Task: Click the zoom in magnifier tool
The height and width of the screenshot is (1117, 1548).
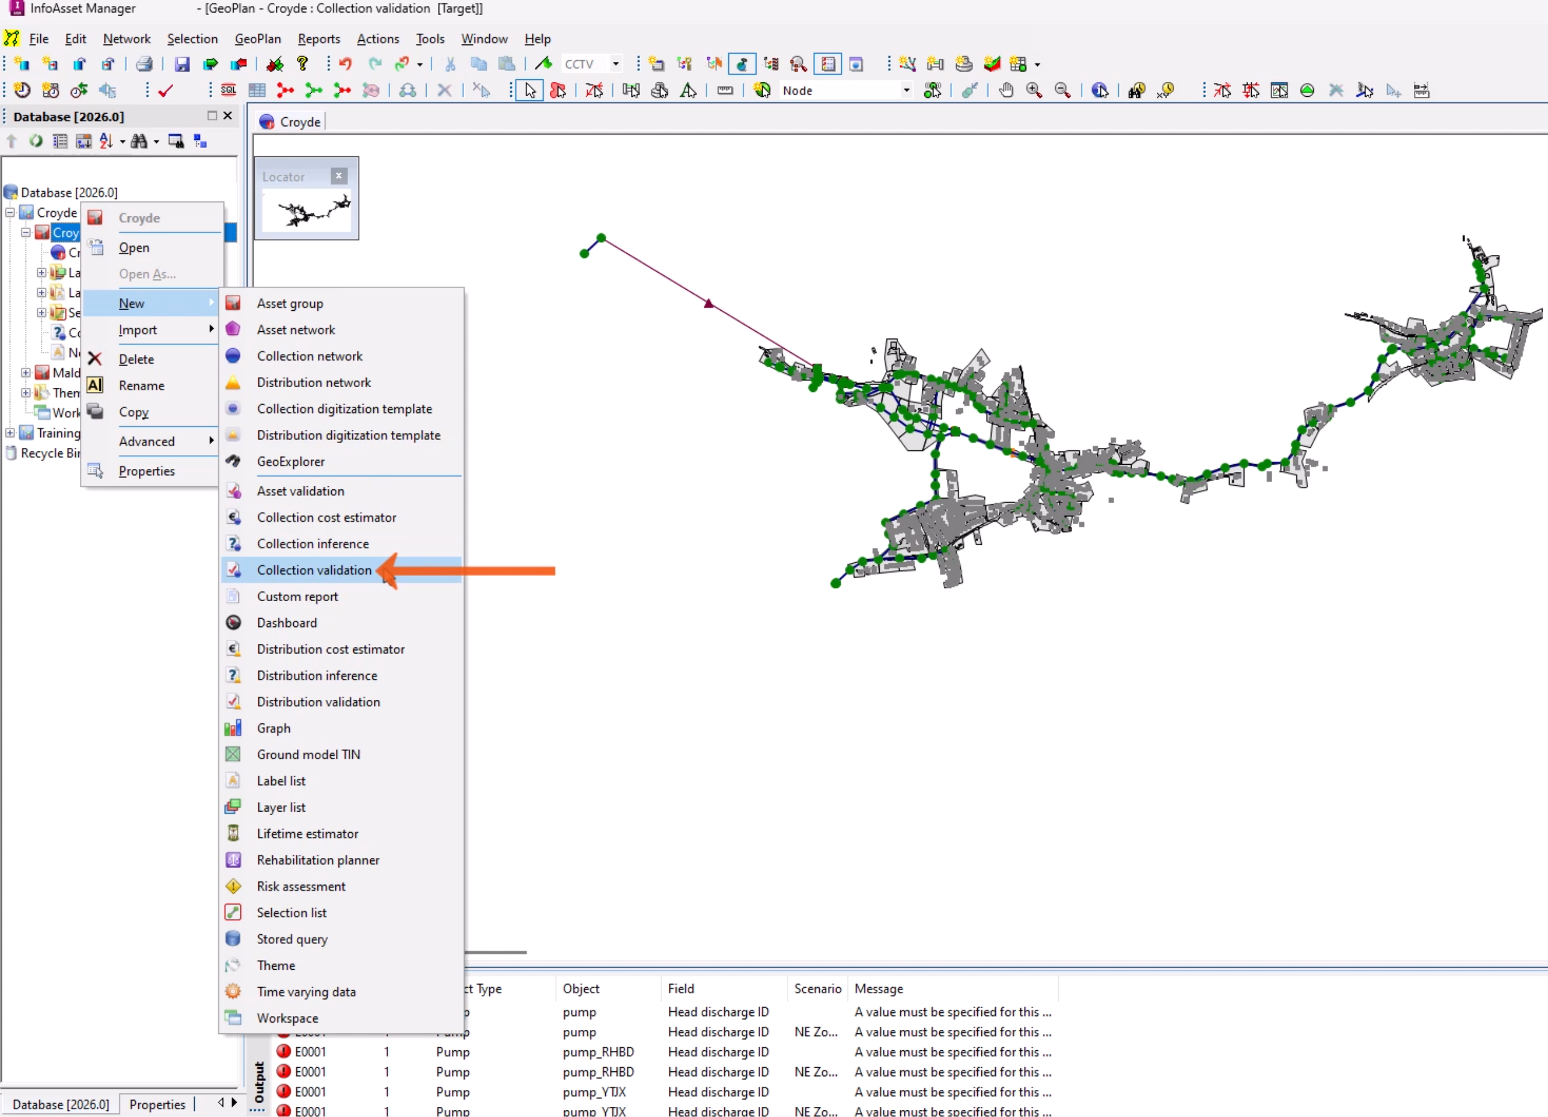Action: click(x=1034, y=90)
